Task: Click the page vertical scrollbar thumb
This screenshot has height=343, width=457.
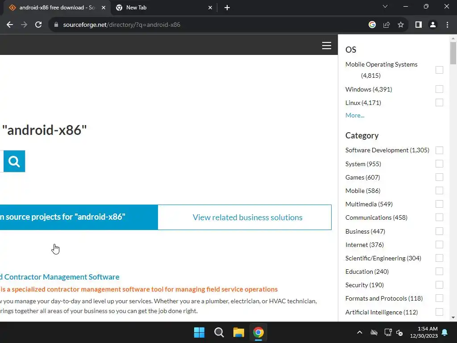Action: [453, 53]
